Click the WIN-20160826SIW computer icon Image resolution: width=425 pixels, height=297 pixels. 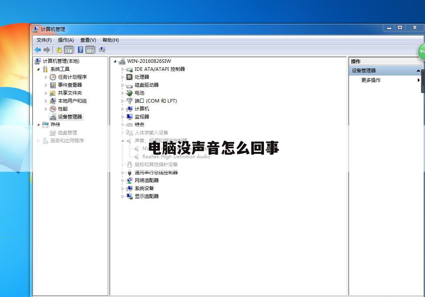pyautogui.click(x=122, y=61)
